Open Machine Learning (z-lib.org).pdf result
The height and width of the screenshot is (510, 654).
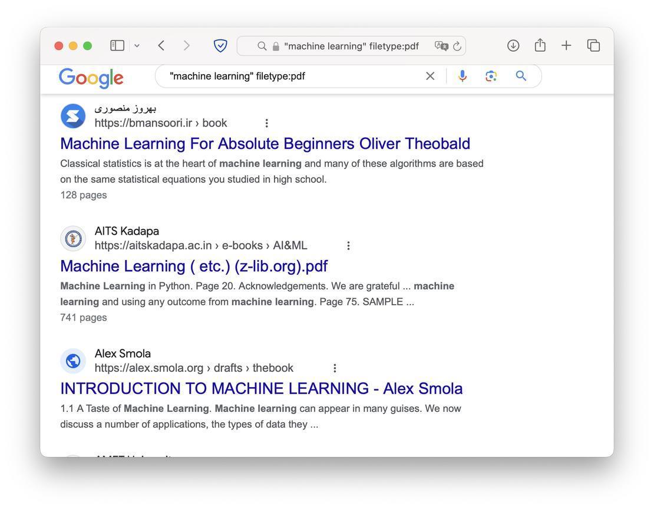click(194, 266)
